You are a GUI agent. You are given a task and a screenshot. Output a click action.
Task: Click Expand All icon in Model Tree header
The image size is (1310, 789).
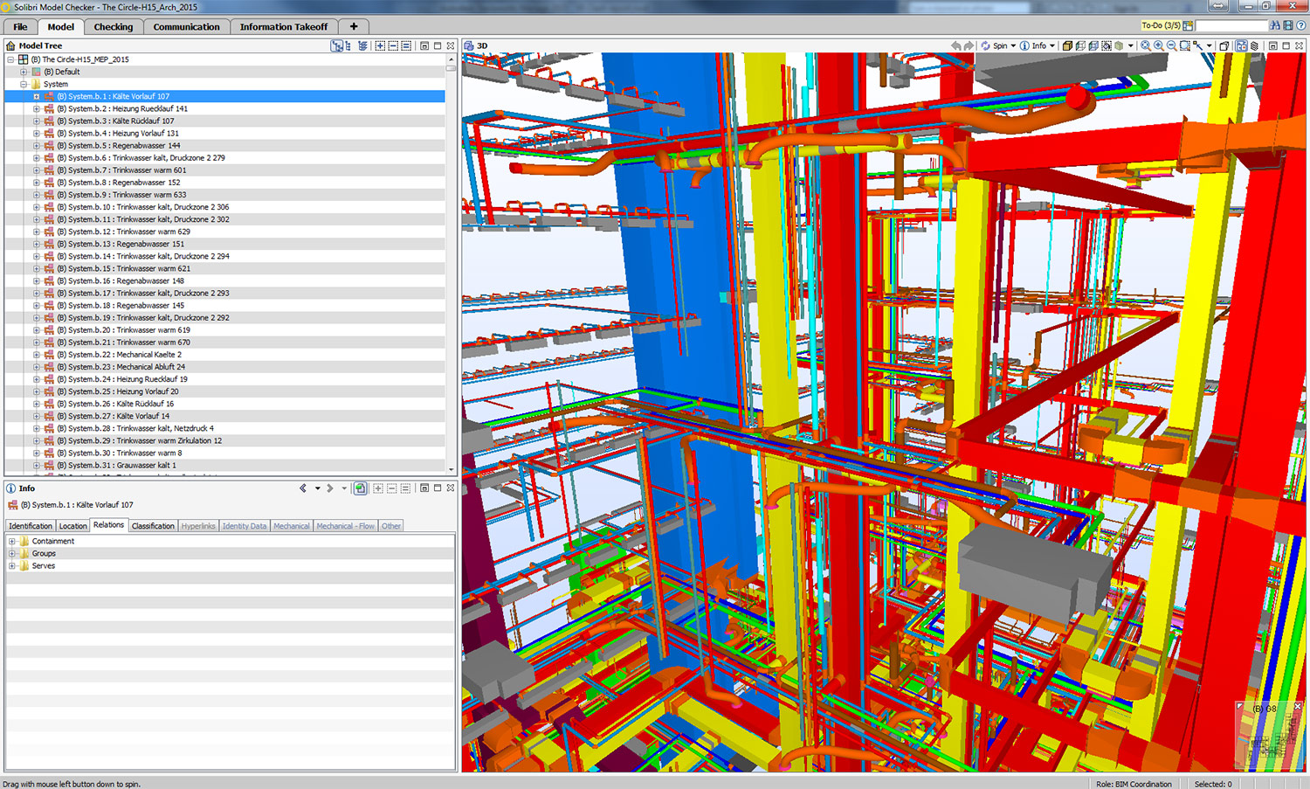click(x=380, y=45)
